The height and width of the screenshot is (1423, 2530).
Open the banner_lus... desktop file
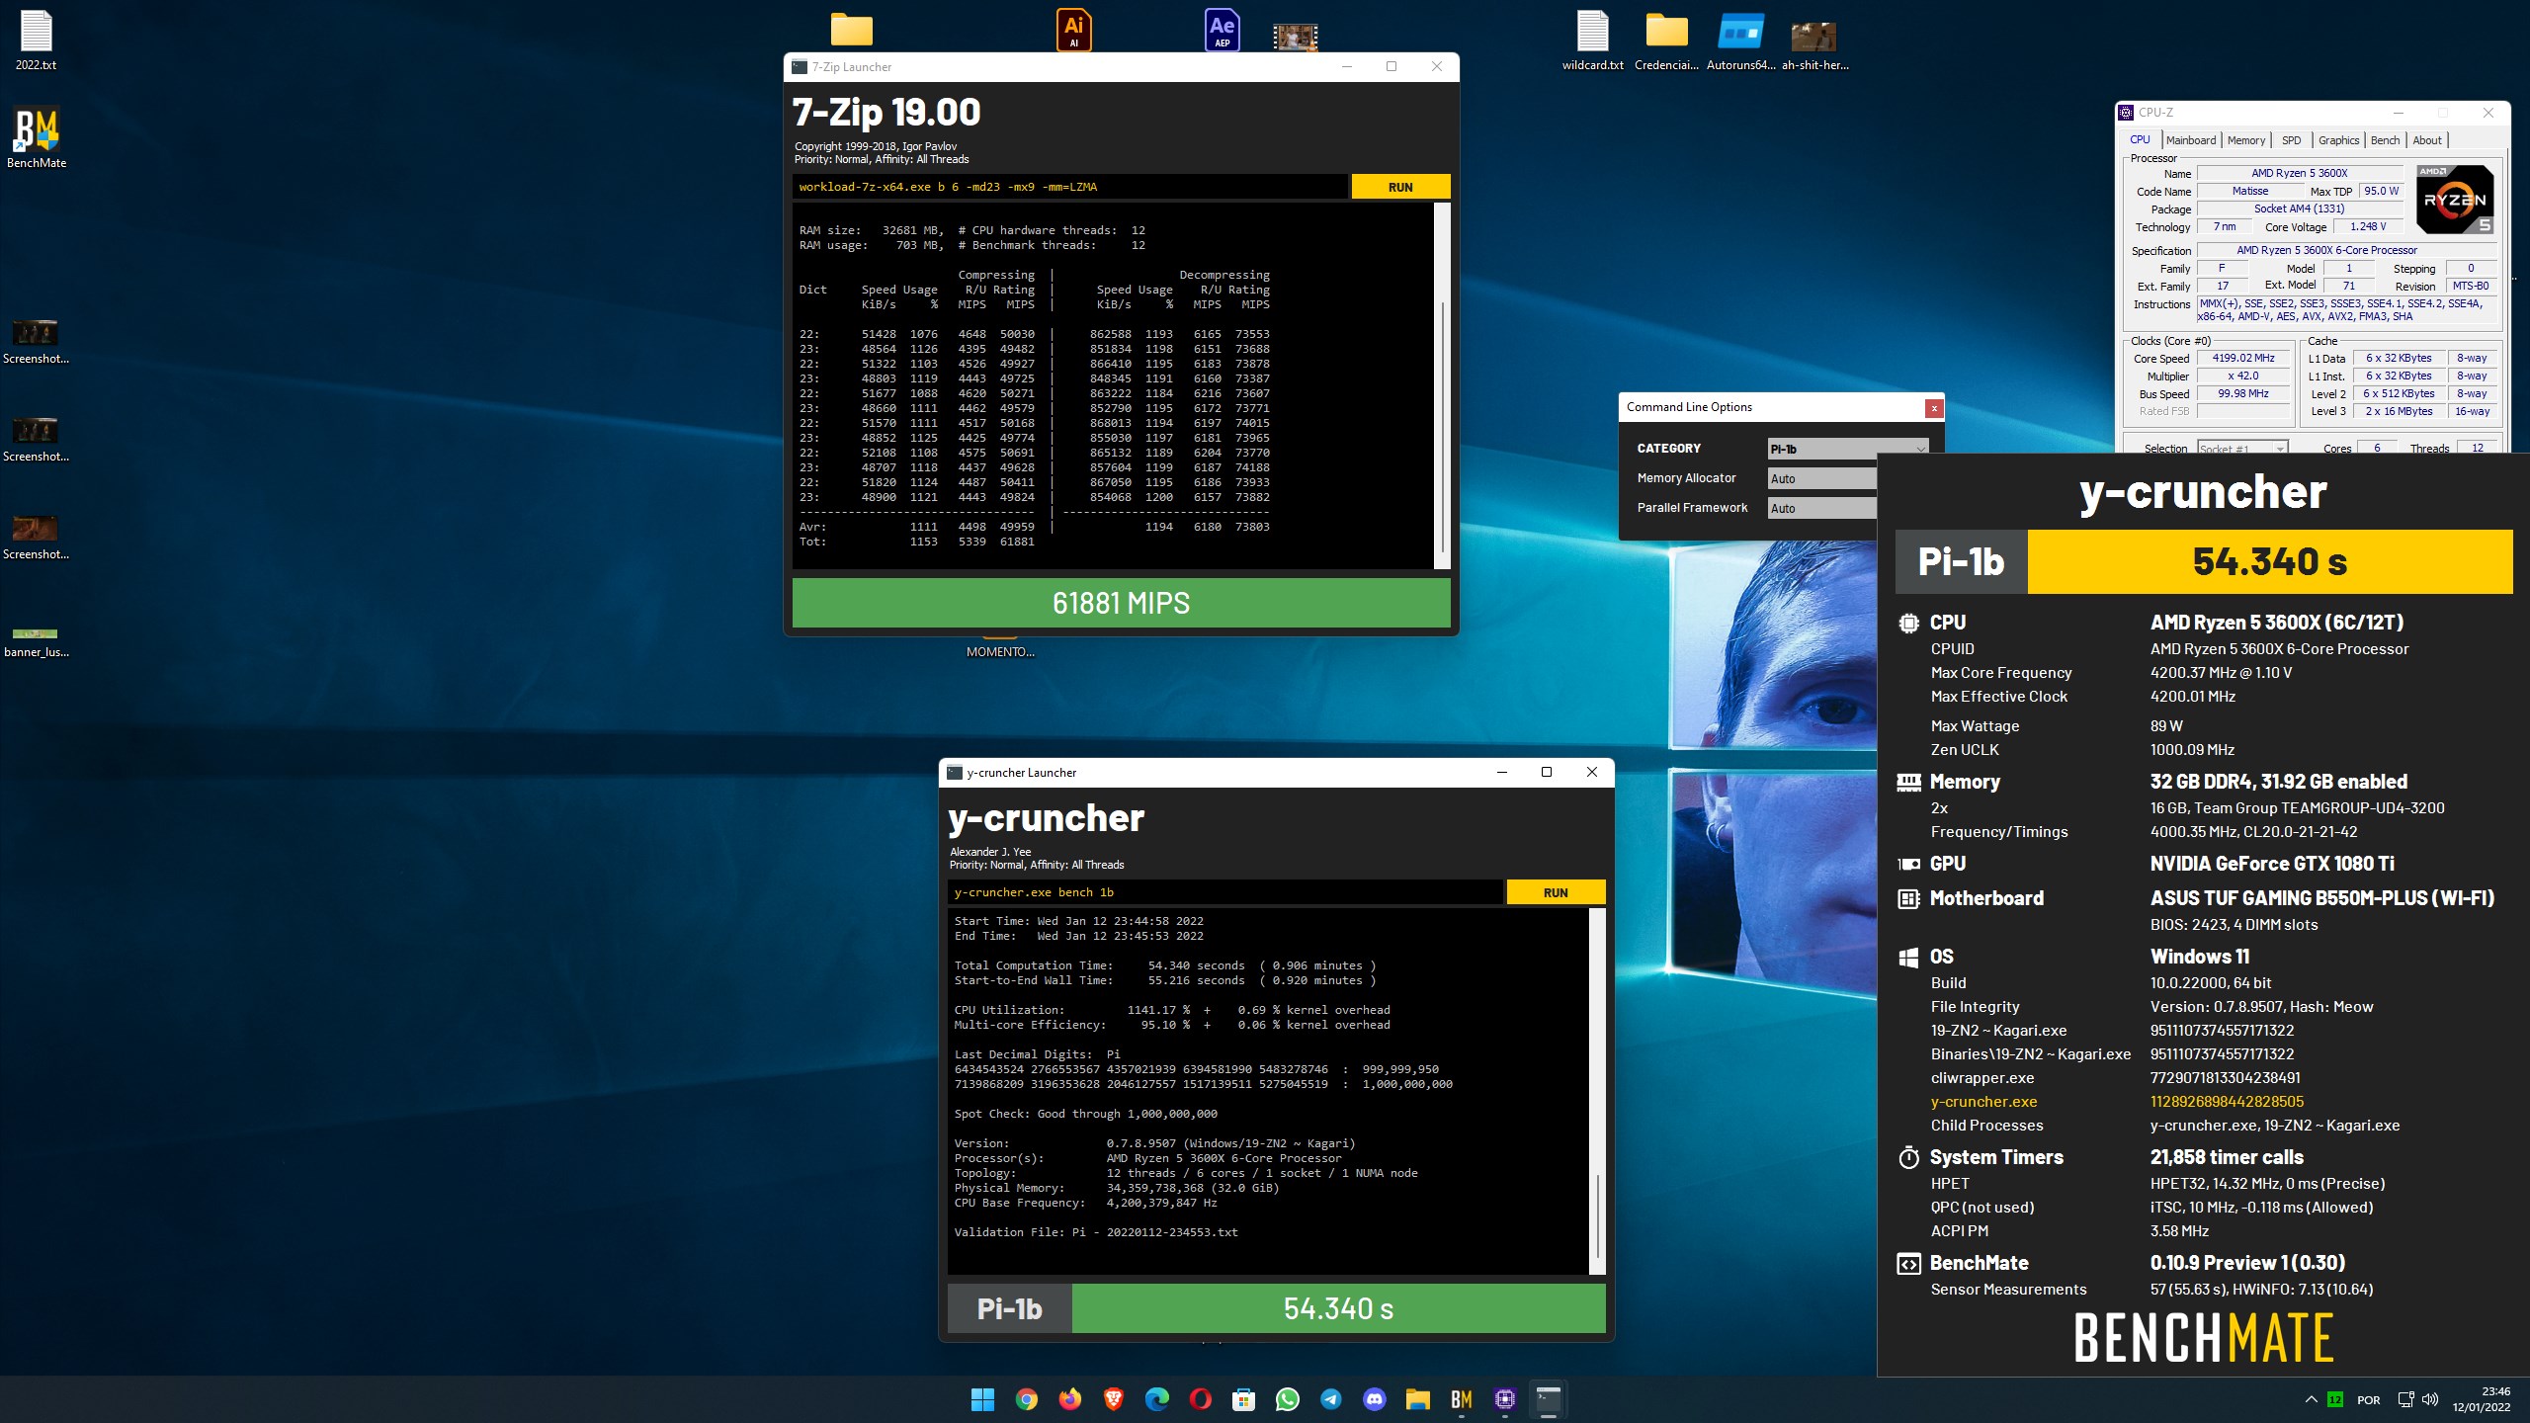click(37, 642)
